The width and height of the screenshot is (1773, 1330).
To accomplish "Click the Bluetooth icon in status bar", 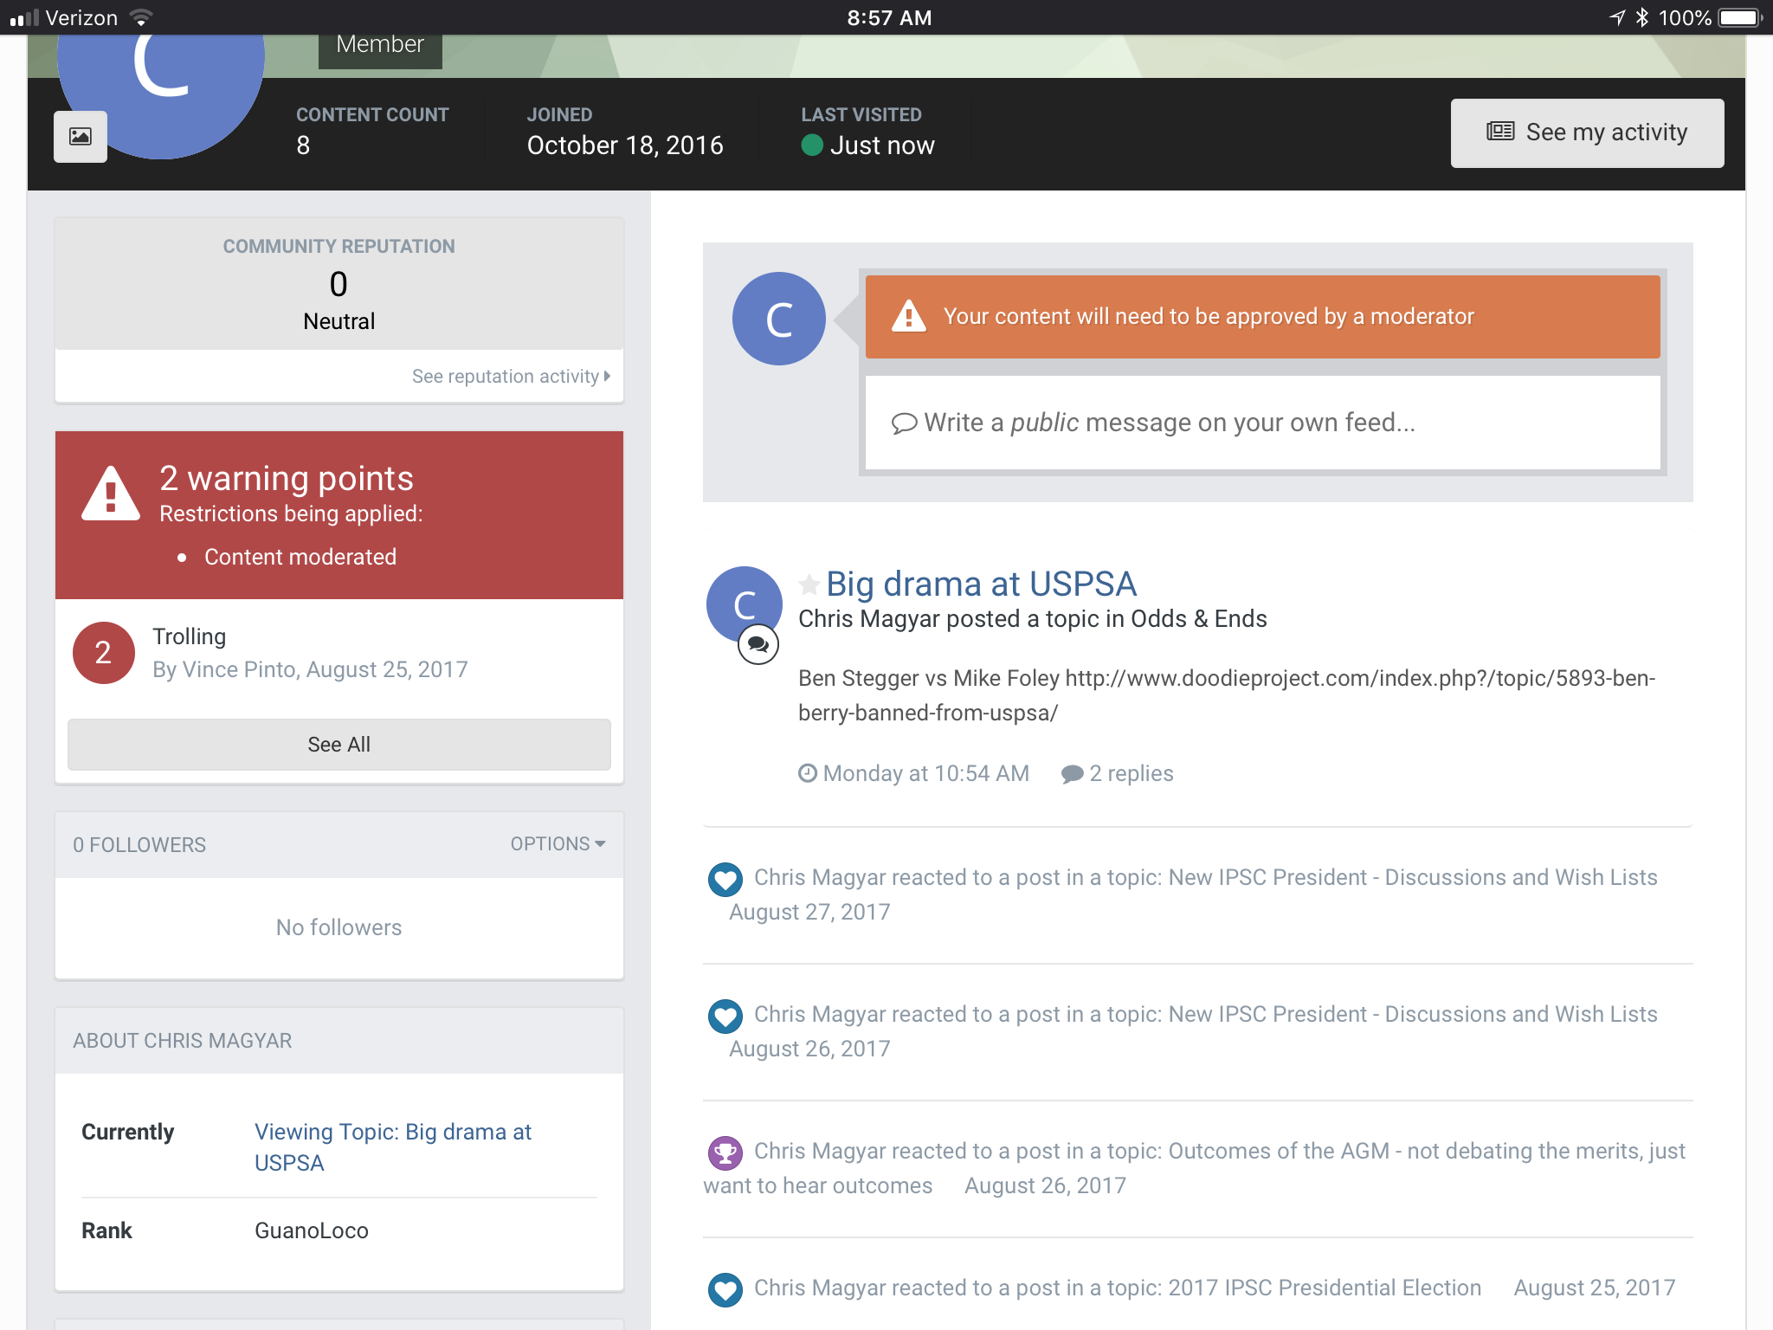I will tap(1641, 17).
